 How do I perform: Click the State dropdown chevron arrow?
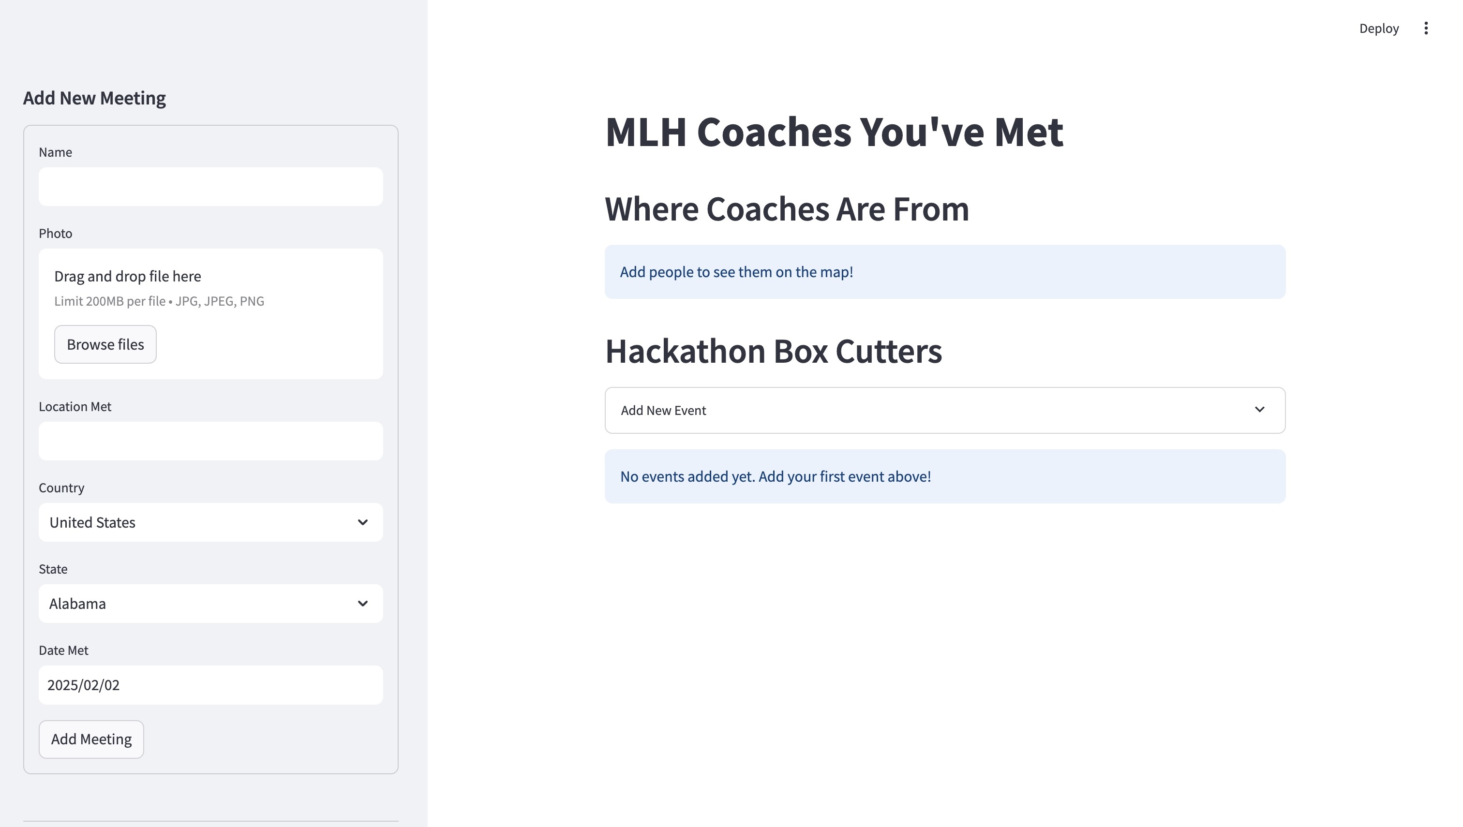(x=362, y=603)
